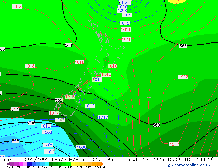Click the blue 1008 label above 1004
Viewport: 218px width, 168px height.
47,132
